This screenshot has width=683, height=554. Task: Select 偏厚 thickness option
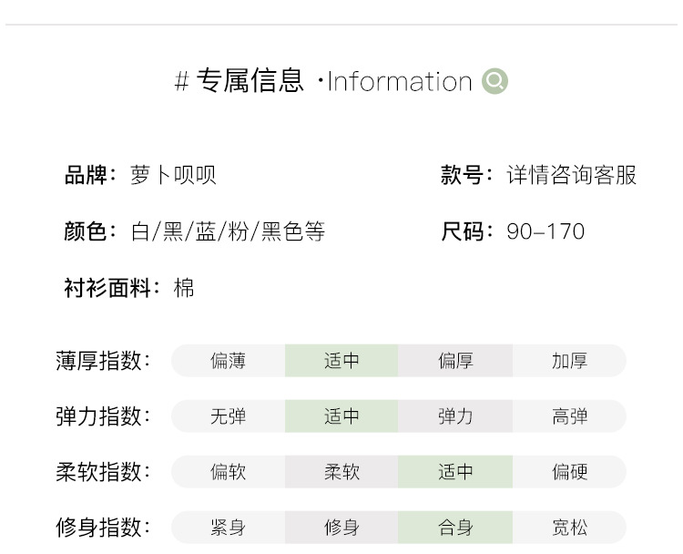coord(455,361)
